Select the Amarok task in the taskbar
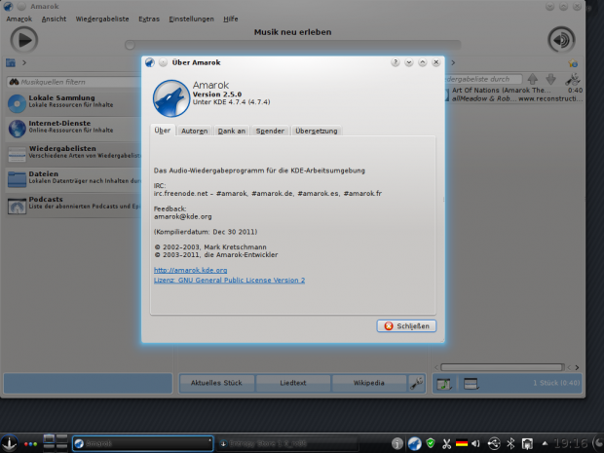Image resolution: width=604 pixels, height=453 pixels. (x=142, y=443)
